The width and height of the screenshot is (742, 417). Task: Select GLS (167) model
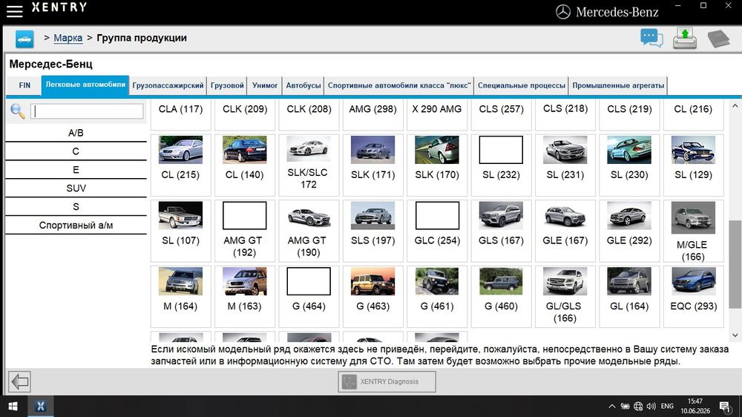(x=501, y=231)
